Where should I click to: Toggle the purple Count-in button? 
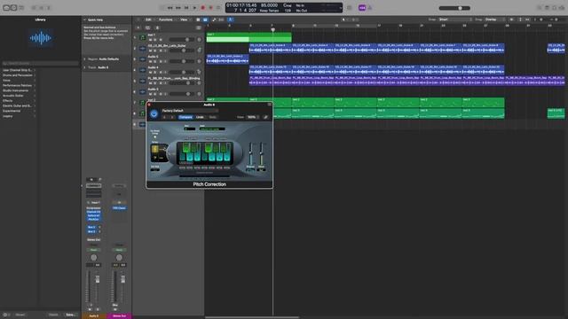[x=362, y=8]
